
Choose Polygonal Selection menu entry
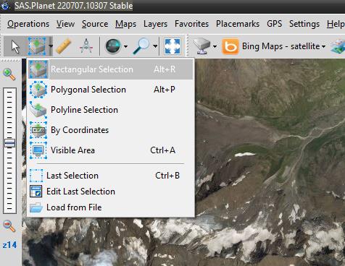coord(110,90)
